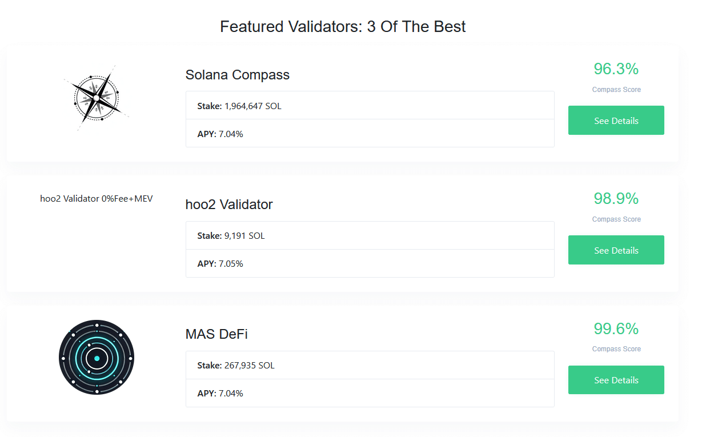
Task: Open See Details for MAS DeFi
Action: [616, 380]
